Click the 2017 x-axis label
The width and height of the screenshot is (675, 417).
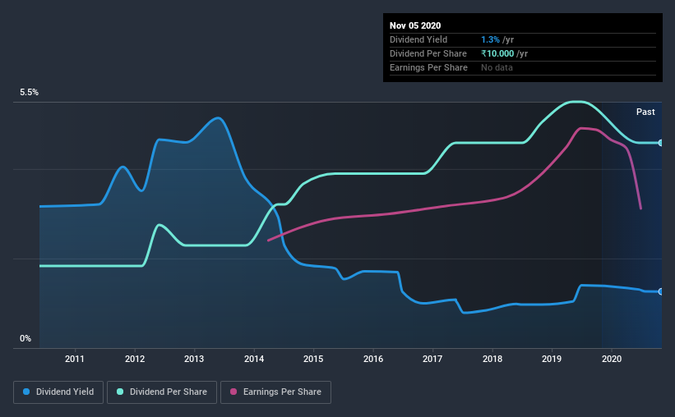point(432,359)
